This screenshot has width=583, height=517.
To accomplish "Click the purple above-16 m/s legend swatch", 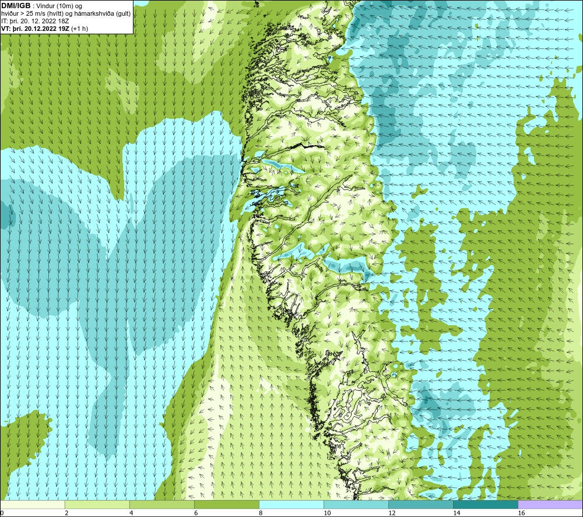I will [x=550, y=504].
